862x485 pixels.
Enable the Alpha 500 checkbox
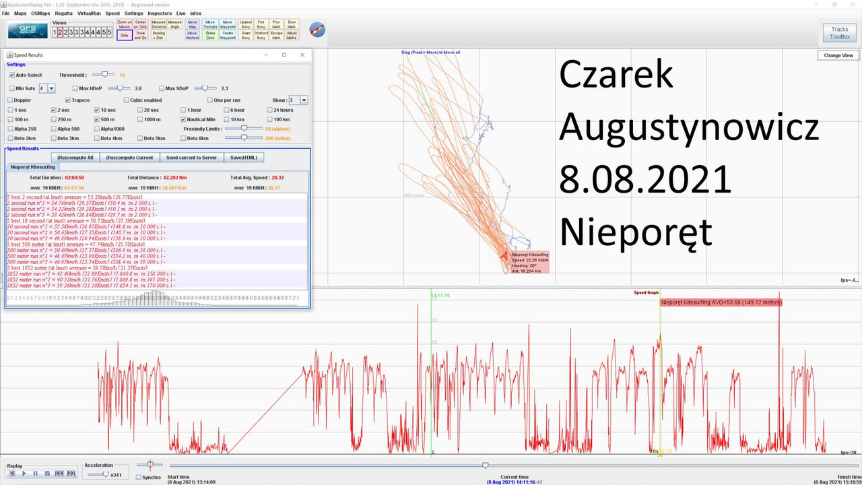pos(54,129)
